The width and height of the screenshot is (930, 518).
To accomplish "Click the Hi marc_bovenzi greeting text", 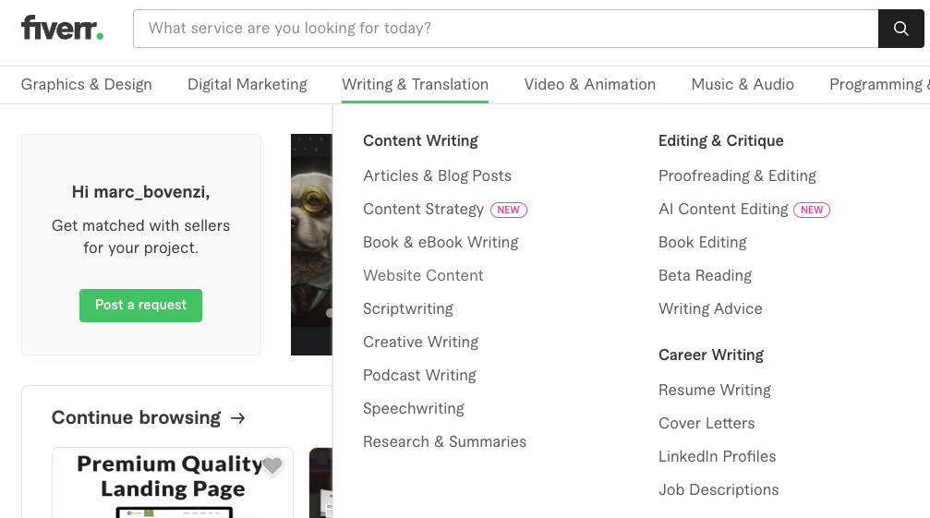I will pos(140,192).
